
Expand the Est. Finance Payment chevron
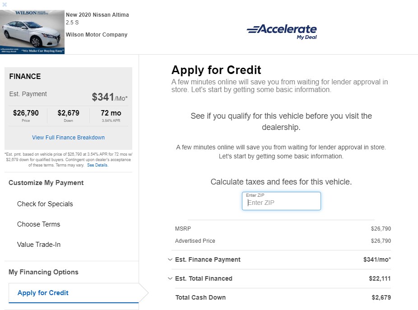(x=170, y=259)
